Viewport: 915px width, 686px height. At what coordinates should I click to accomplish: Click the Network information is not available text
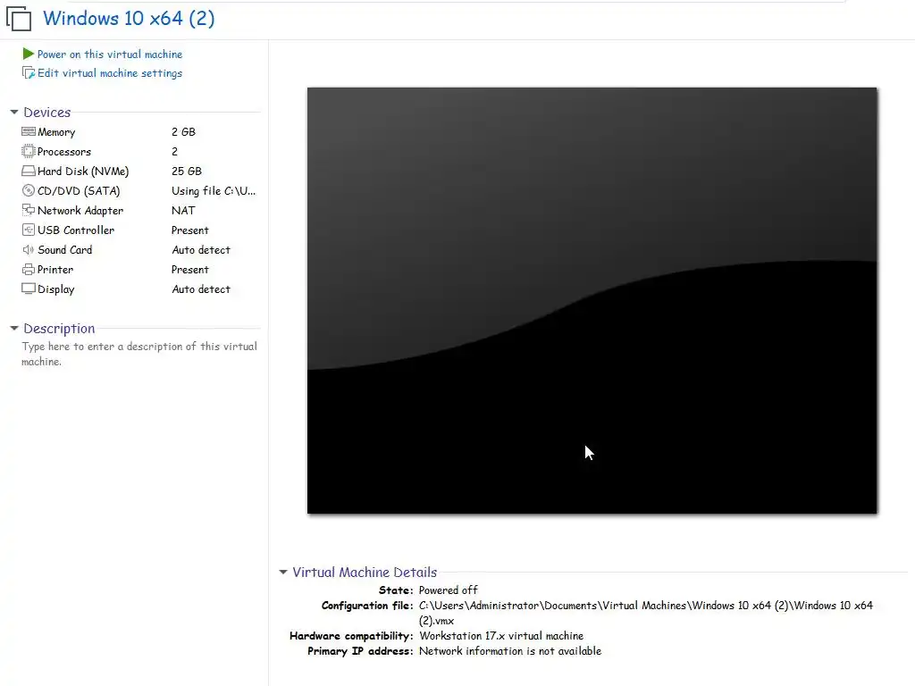coord(509,651)
